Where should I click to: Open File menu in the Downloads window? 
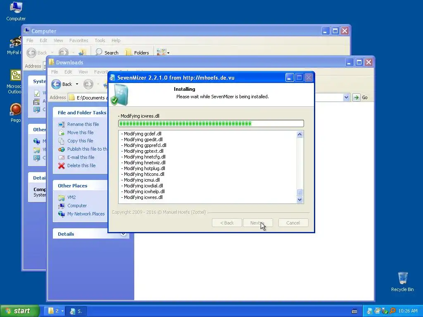pyautogui.click(x=55, y=72)
